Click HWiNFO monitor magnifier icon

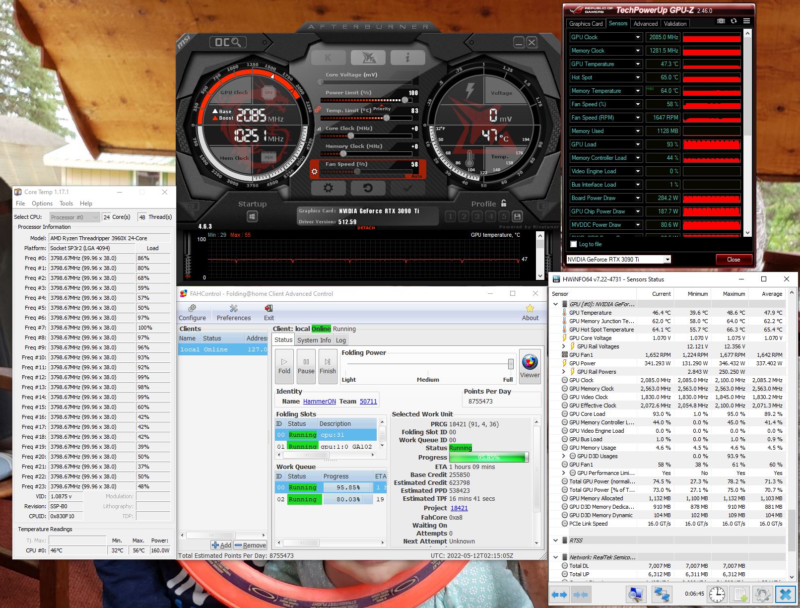(x=635, y=594)
